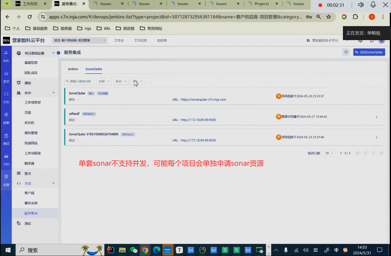Open the project selector 客户供应商-项目管理
The width and height of the screenshot is (391, 256).
[79, 40]
